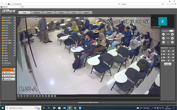The width and height of the screenshot is (177, 110).
Task: Click the orange Close All button
Action: click(x=7, y=70)
